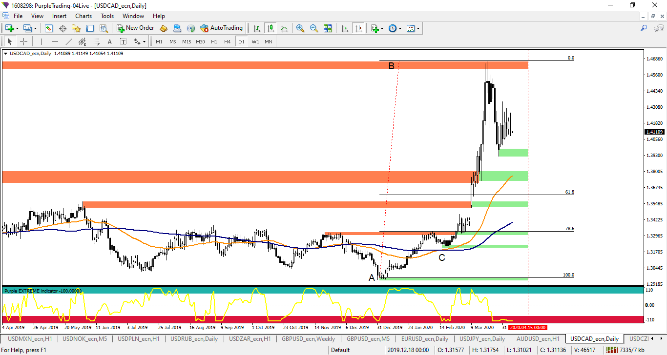This screenshot has width=667, height=355.
Task: Select the Fibonacci Retracement tool
Action: click(x=96, y=41)
